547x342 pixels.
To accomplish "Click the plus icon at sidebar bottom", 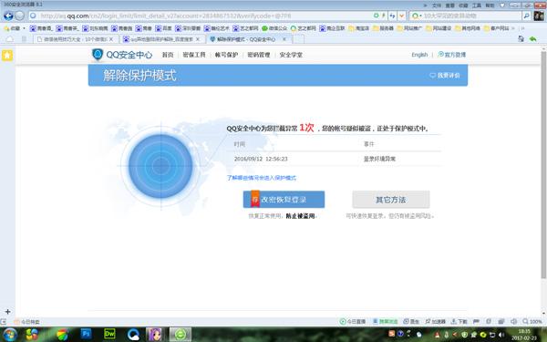I will 7,312.
